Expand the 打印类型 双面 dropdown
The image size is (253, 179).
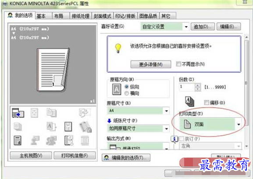pyautogui.click(x=239, y=124)
